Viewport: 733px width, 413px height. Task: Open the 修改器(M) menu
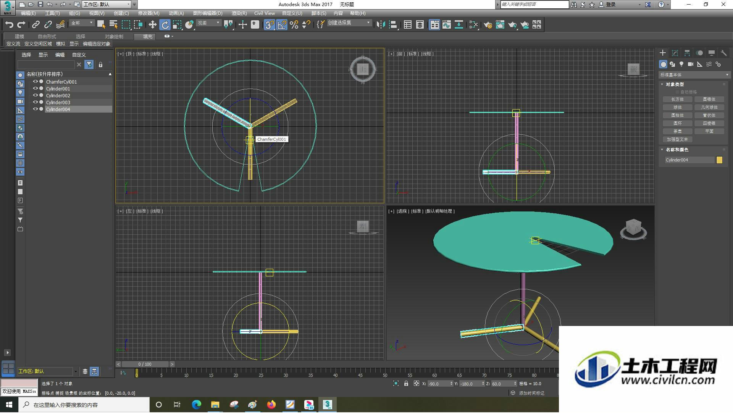149,13
